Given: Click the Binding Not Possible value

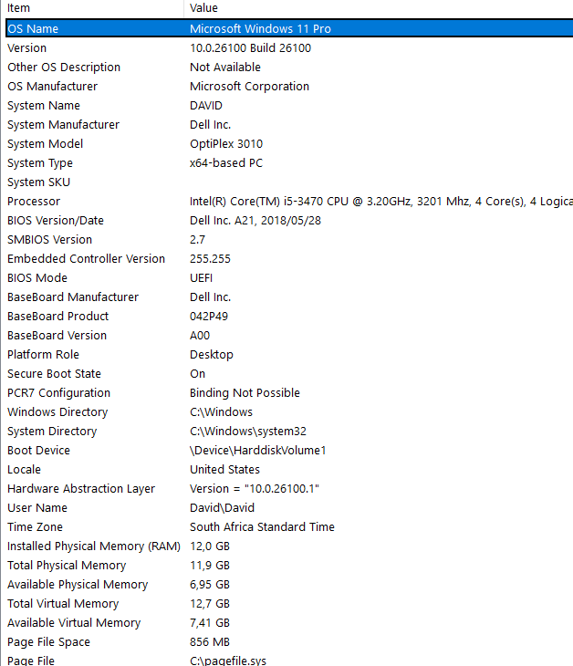Looking at the screenshot, I should (x=245, y=392).
